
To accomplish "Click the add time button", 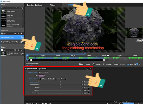I will pyautogui.click(x=116, y=64).
